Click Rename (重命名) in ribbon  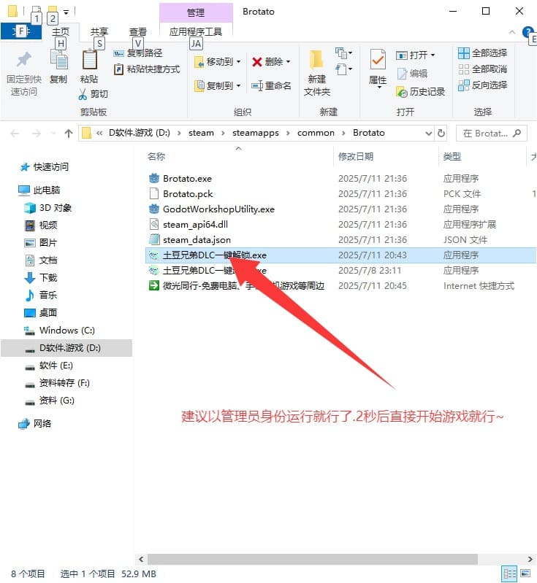[x=271, y=85]
